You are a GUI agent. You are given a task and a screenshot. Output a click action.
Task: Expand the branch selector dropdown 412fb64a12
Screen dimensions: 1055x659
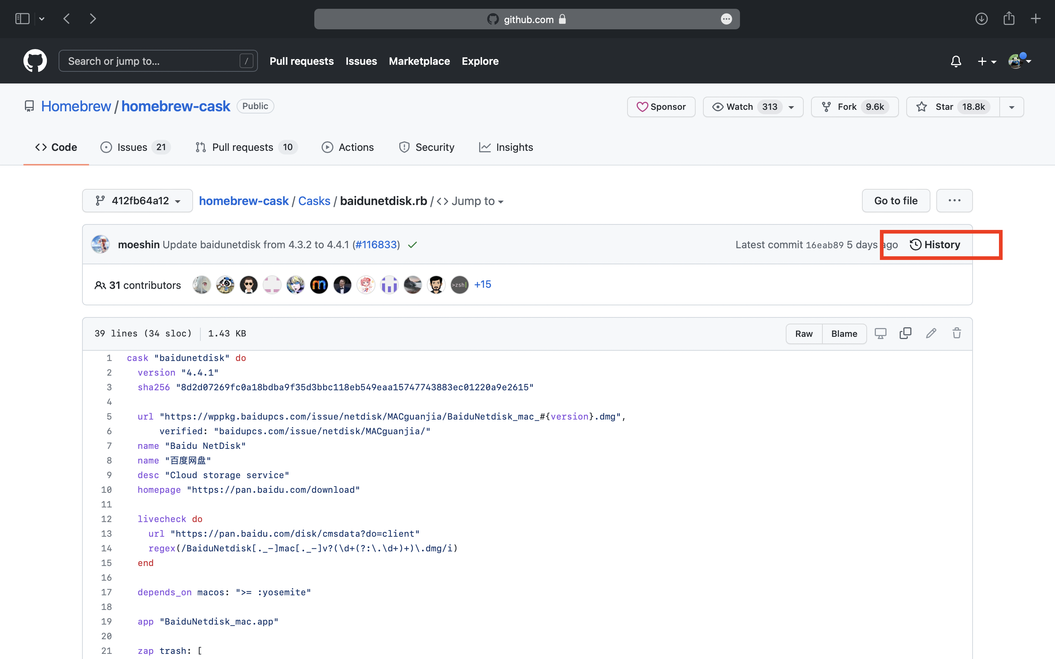click(x=137, y=200)
